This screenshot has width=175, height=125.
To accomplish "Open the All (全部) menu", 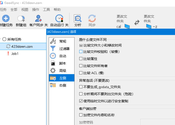I will 14,10.
